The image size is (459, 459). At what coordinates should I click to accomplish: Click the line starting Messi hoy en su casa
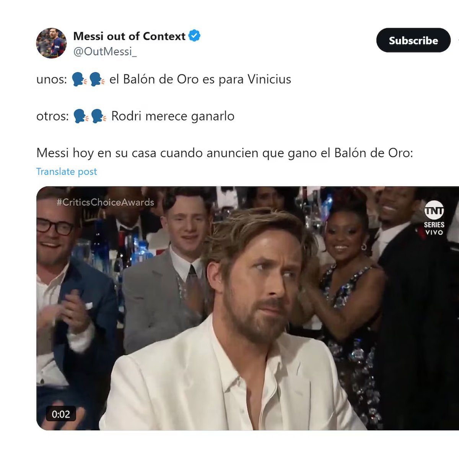click(225, 153)
